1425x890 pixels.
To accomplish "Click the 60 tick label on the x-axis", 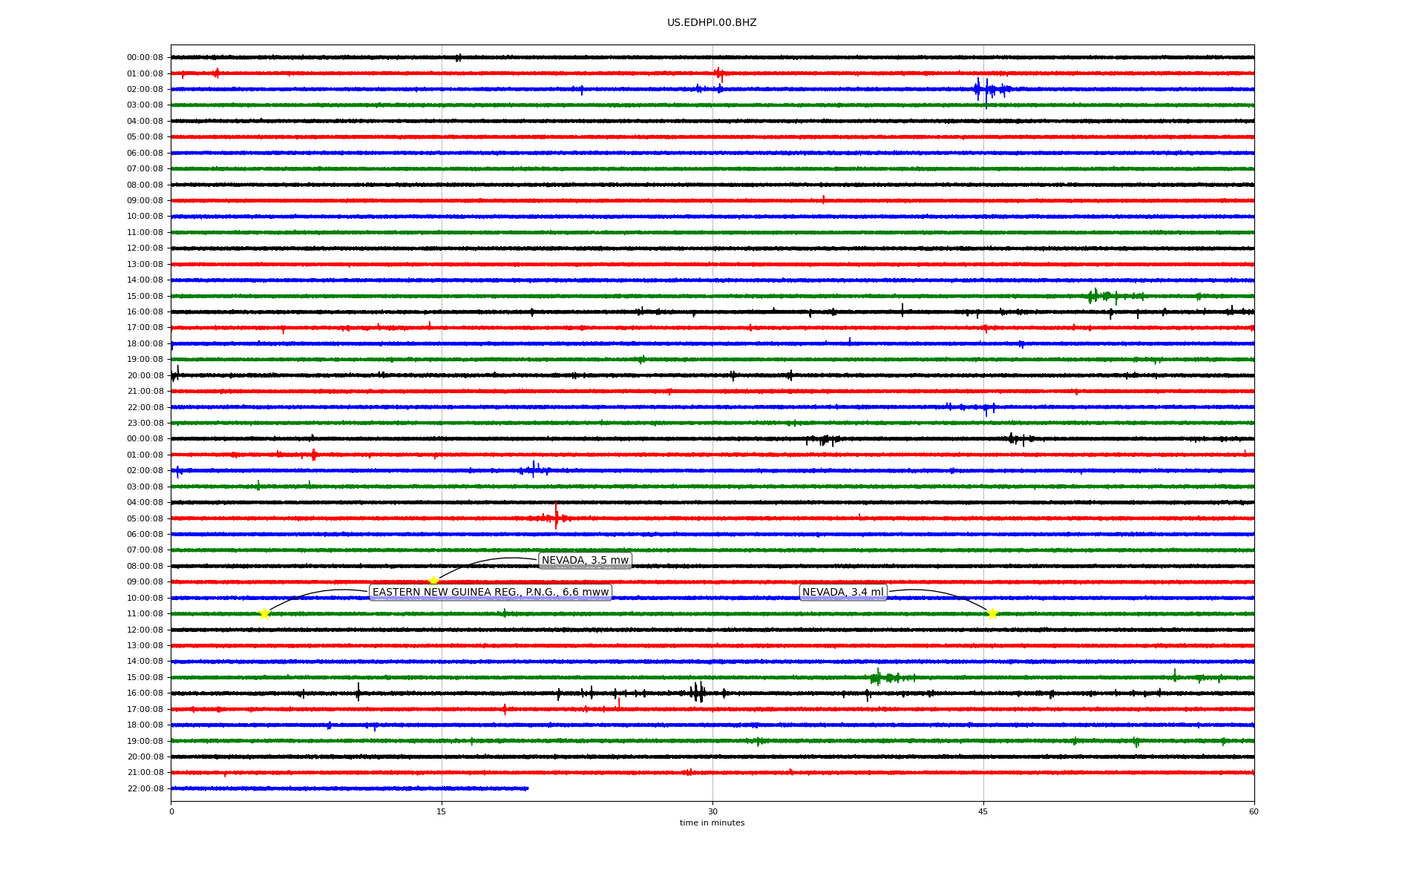I will pos(1254,811).
